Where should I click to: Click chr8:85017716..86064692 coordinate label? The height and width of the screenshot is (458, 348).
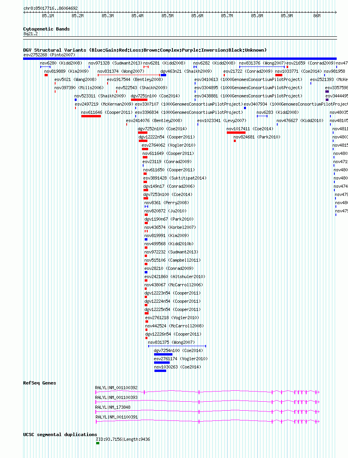pos(50,9)
